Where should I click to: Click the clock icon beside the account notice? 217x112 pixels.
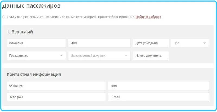4,17
